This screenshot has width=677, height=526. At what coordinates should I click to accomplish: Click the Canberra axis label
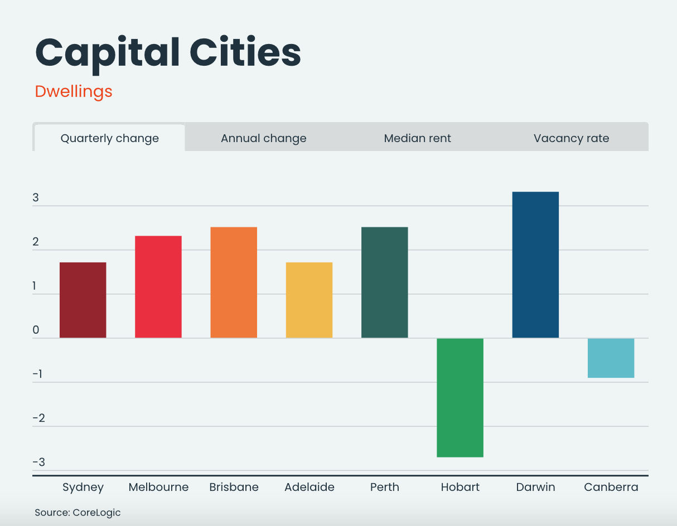point(611,488)
